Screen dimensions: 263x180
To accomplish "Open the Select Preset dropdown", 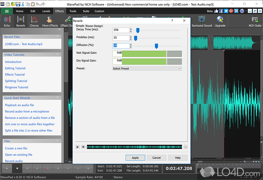I will tap(147, 68).
